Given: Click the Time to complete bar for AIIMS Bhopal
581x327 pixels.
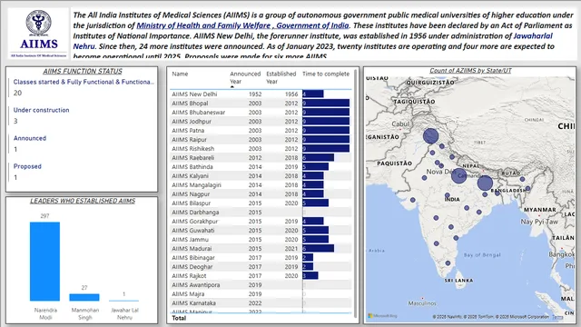Looking at the screenshot, I should (326, 104).
